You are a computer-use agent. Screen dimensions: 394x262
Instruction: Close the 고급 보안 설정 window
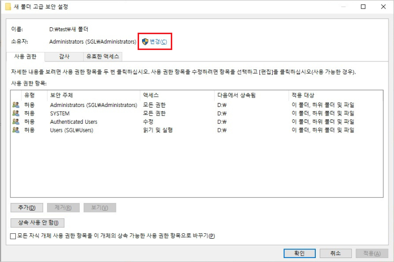[x=383, y=6]
